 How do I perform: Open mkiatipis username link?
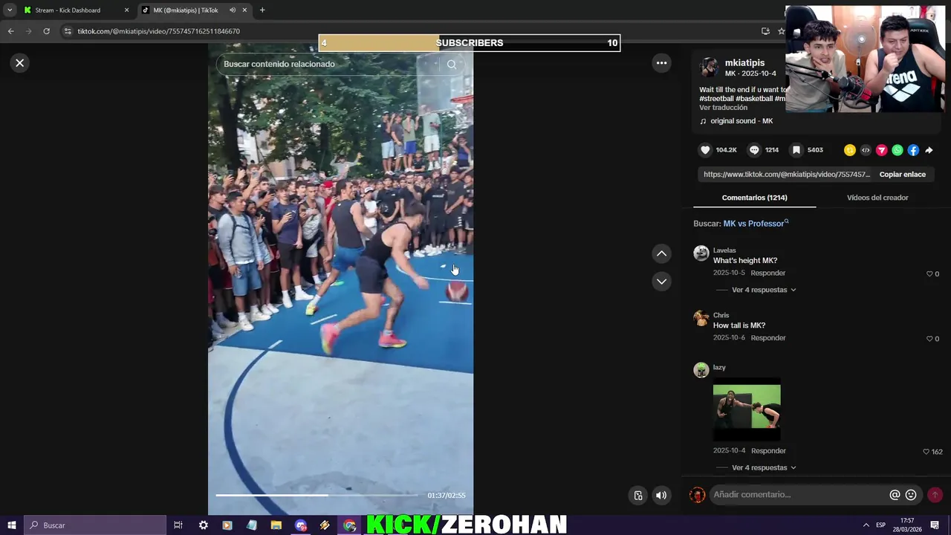pos(744,63)
